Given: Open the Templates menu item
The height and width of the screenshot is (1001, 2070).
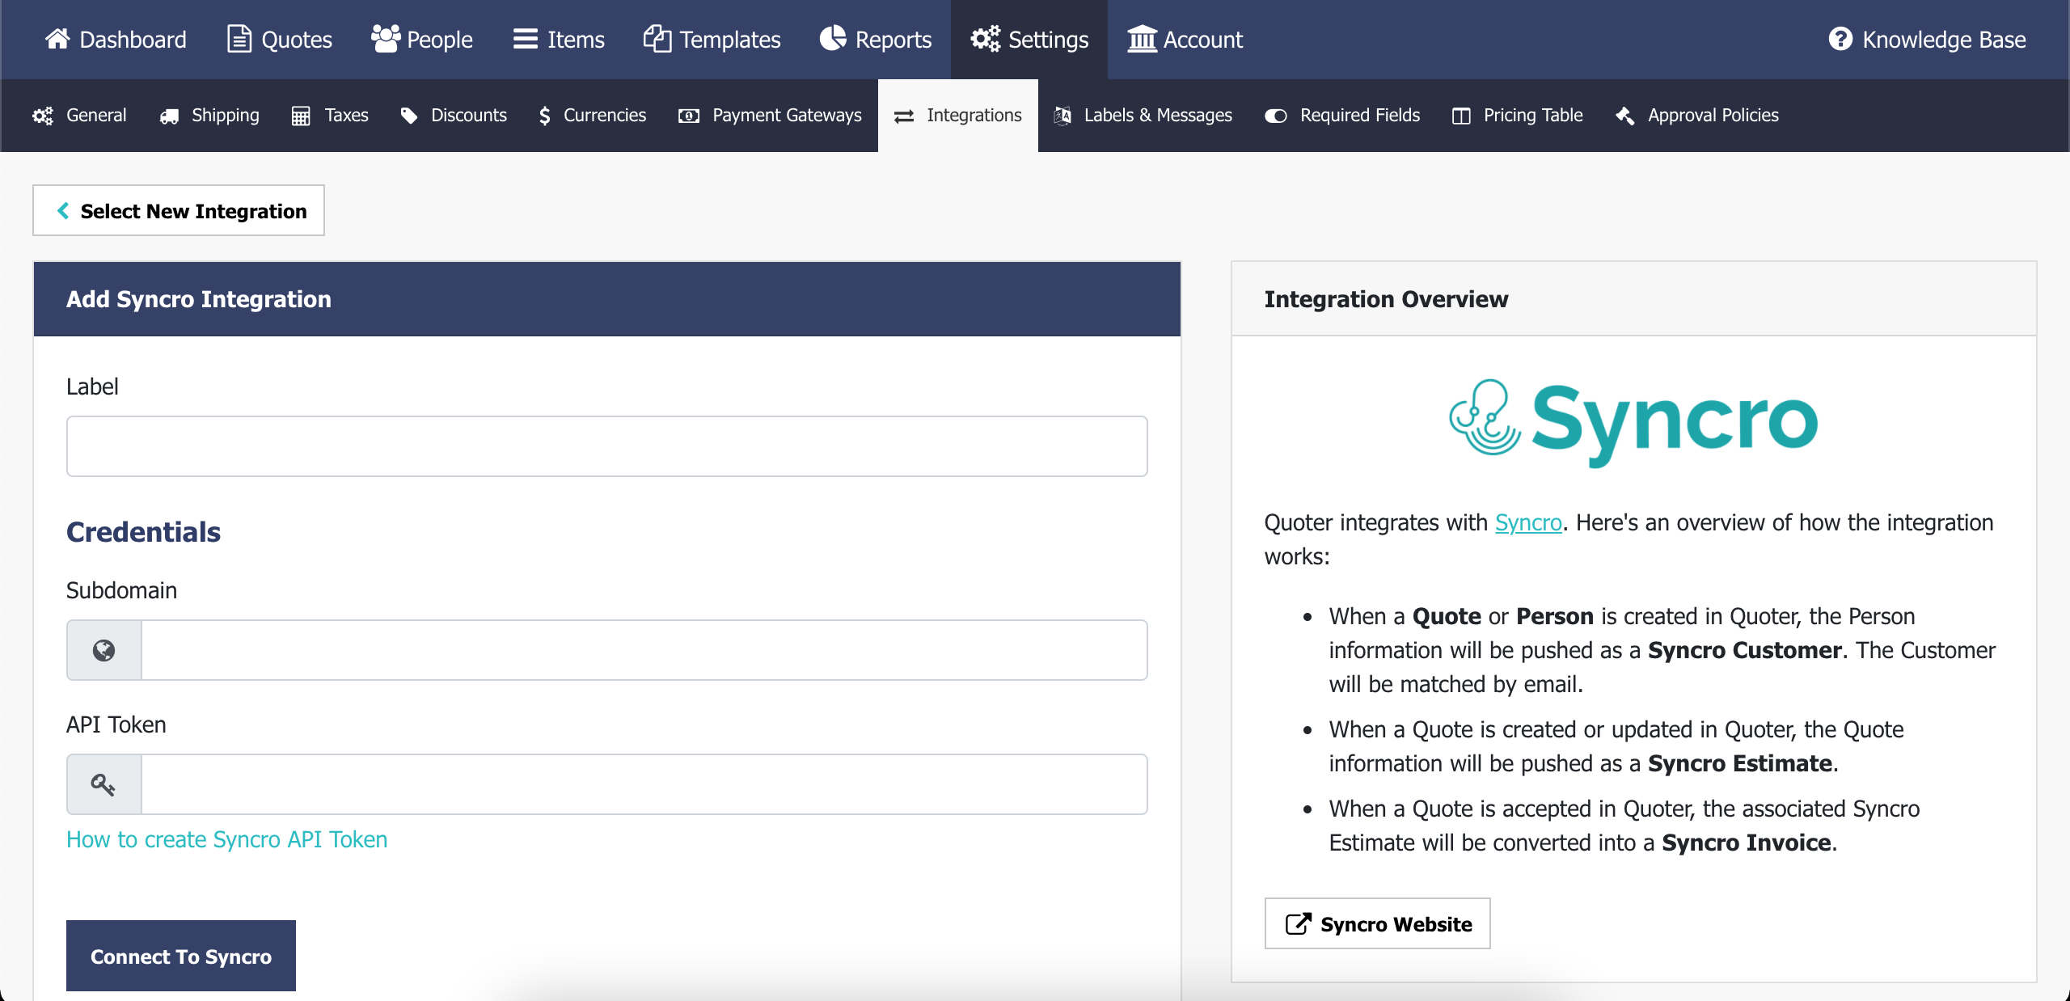Looking at the screenshot, I should click(x=712, y=39).
